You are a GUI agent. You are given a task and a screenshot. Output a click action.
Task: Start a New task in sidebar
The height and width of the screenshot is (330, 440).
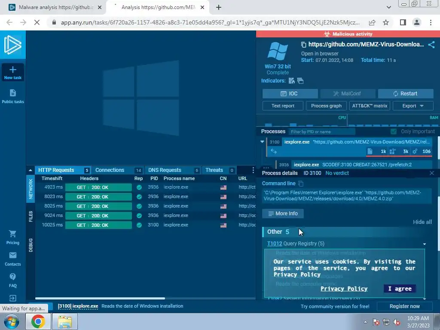click(x=12, y=72)
